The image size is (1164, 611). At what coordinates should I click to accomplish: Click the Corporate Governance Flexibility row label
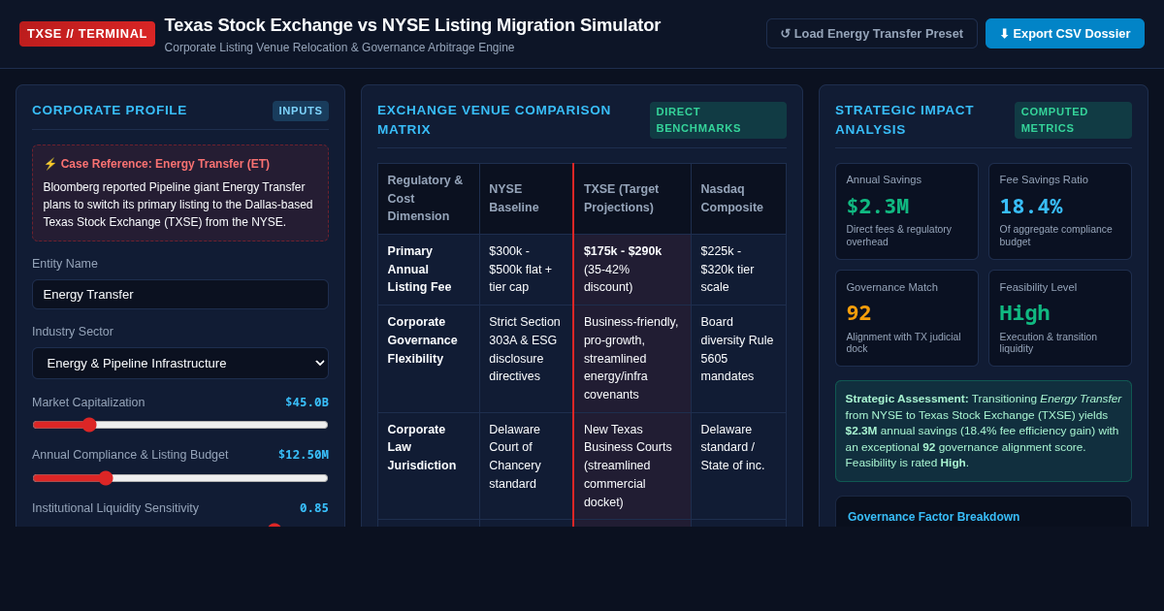[429, 359]
